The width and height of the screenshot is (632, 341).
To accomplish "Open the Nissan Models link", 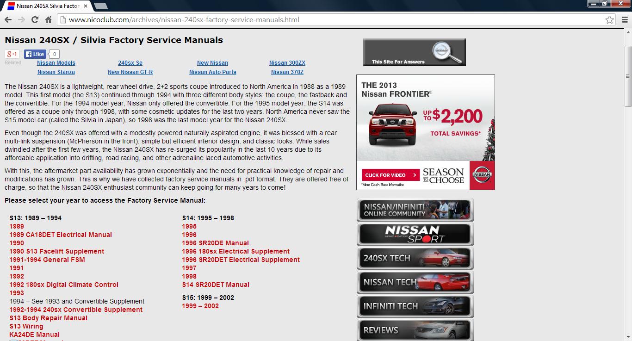I will click(x=56, y=63).
